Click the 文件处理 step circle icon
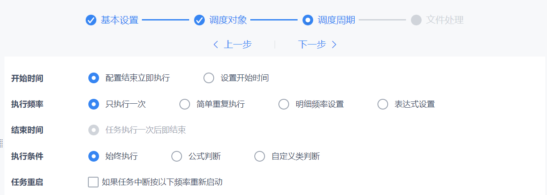Image resolution: width=547 pixels, height=195 pixels. coord(416,20)
